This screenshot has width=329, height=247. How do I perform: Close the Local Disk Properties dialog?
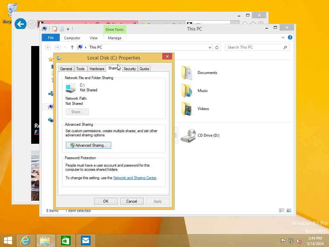tap(167, 56)
